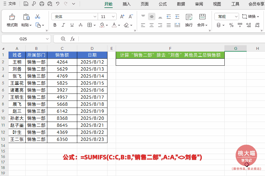Viewport: 265px width, 176px height.
Task: Expand the Name Box G25 dropdown
Action: coord(47,39)
